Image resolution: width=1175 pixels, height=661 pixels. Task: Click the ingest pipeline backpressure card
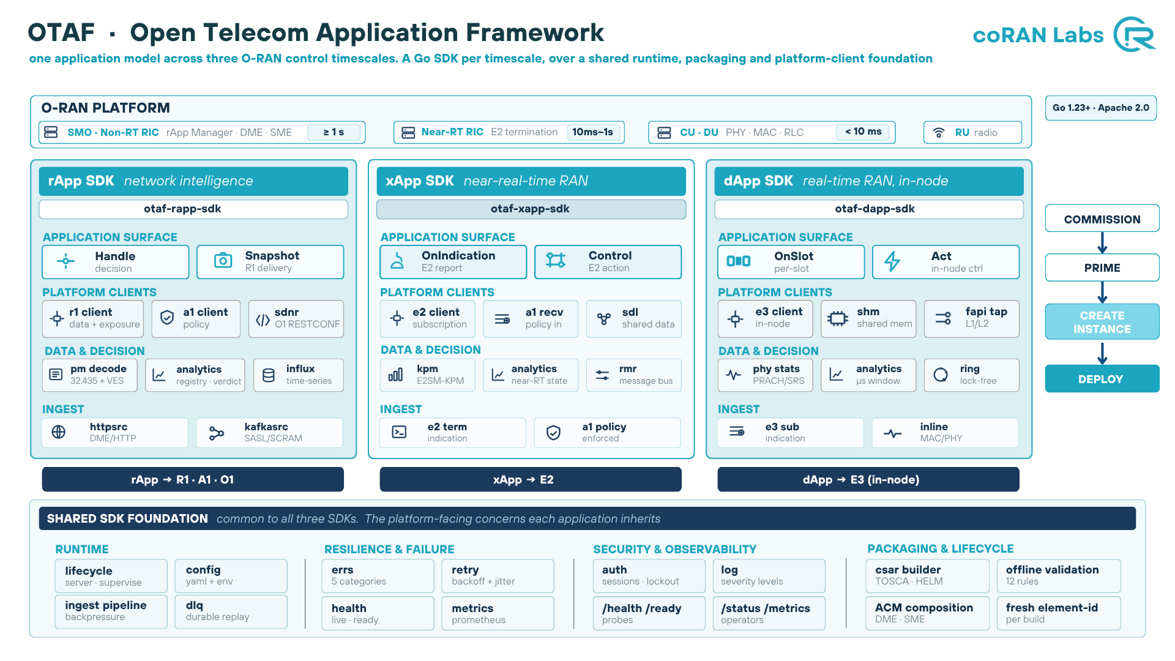(x=111, y=611)
